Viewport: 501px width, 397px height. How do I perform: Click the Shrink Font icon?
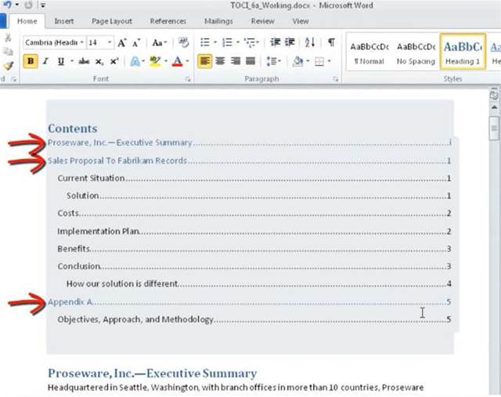136,43
